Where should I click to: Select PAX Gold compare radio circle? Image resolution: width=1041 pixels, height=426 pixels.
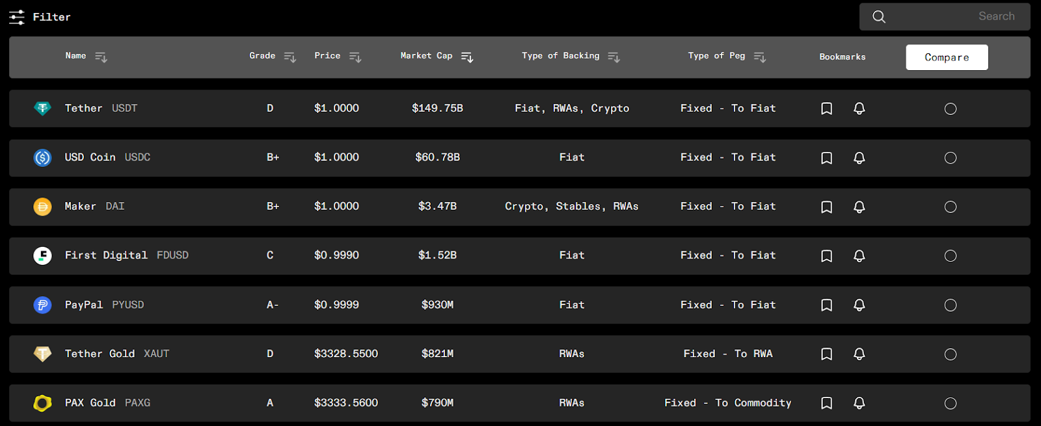pos(951,403)
